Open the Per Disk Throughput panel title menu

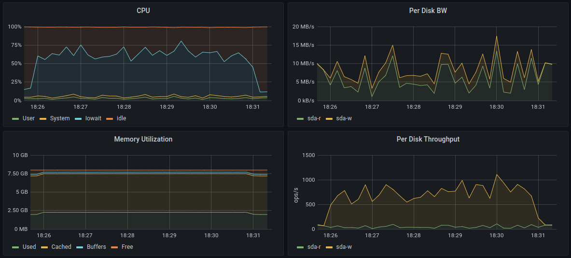428,139
